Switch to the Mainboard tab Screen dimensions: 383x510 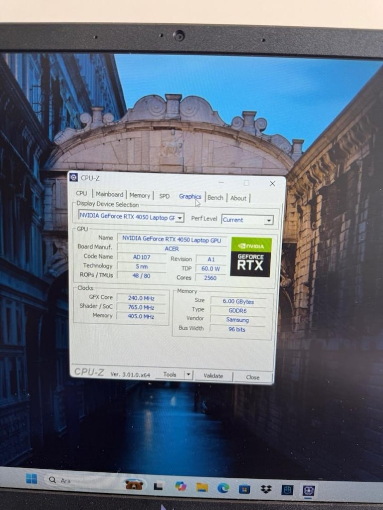point(109,194)
